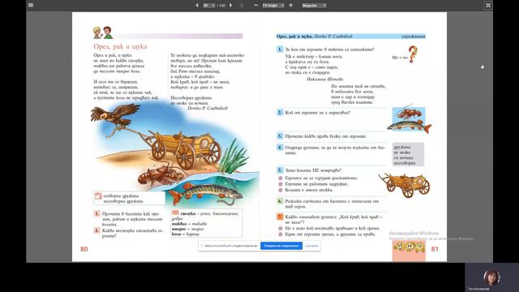519x292 pixels.
Task: Open the Fit Height zoom dropdown
Action: click(x=273, y=6)
